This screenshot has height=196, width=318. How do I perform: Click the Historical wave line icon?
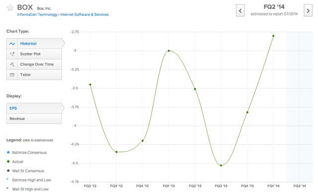pyautogui.click(x=12, y=44)
